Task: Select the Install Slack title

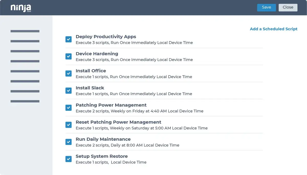Action: click(x=90, y=88)
